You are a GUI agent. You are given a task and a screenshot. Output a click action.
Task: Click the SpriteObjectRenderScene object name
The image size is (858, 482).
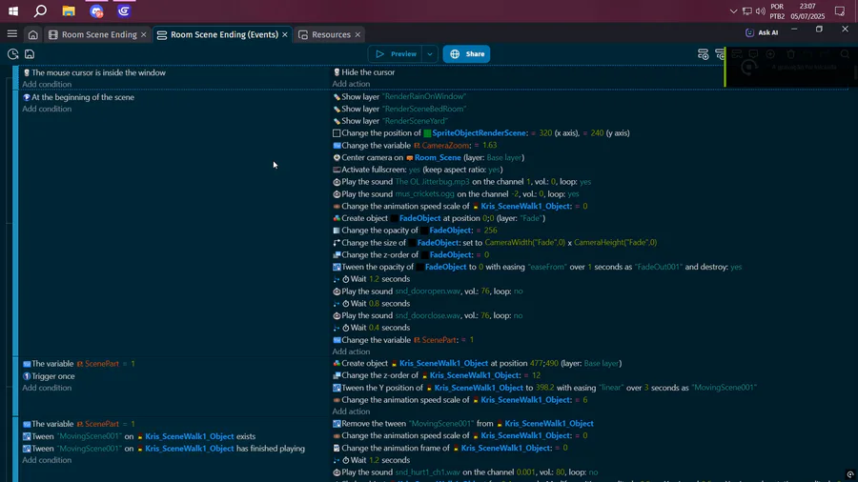coord(480,132)
